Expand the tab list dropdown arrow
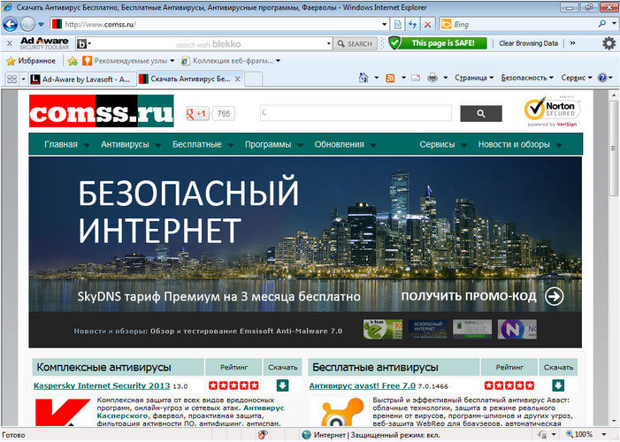Image resolution: width=620 pixels, height=442 pixels. (23, 79)
